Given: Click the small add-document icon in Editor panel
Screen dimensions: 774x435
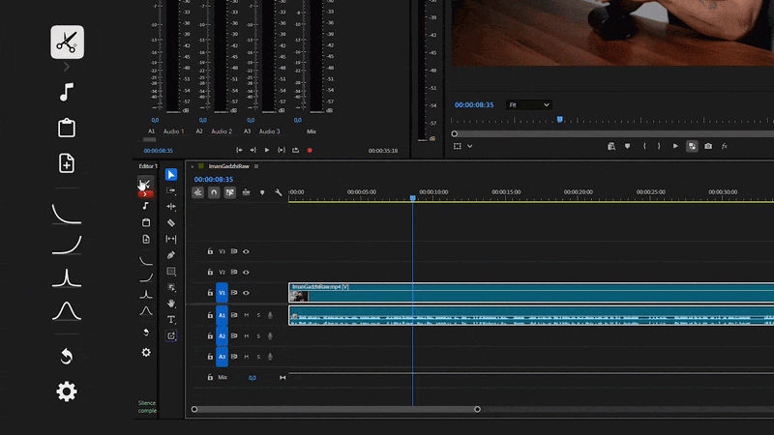Looking at the screenshot, I should tap(146, 239).
